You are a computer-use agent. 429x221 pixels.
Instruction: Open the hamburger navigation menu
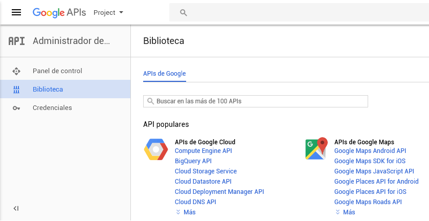[16, 12]
